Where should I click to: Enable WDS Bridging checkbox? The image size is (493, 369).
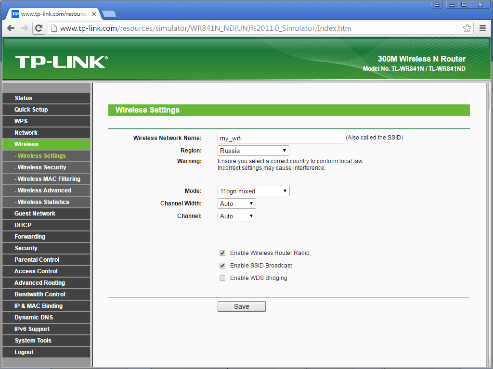(x=222, y=278)
